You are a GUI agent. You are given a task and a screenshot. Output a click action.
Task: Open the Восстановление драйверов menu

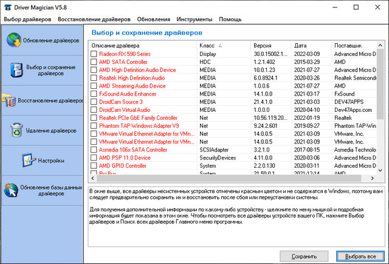[93, 19]
